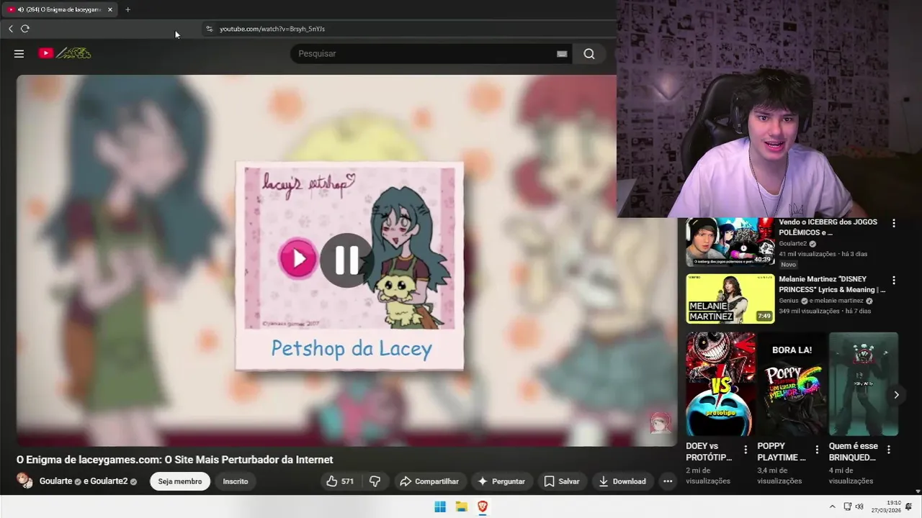Open the DOEY vs PROTÓTIPO short
The image size is (922, 518).
point(720,384)
